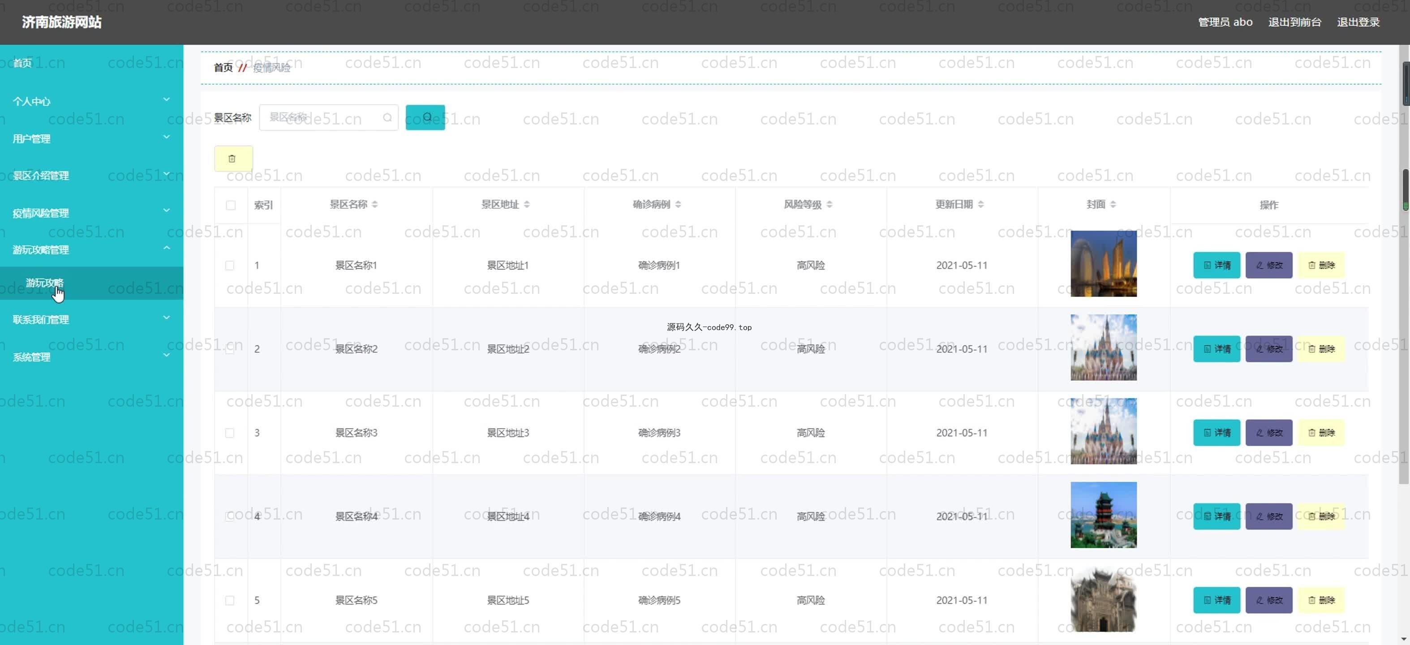Click 删除 for 景区名称2 row
This screenshot has height=645, width=1410.
[x=1321, y=349]
